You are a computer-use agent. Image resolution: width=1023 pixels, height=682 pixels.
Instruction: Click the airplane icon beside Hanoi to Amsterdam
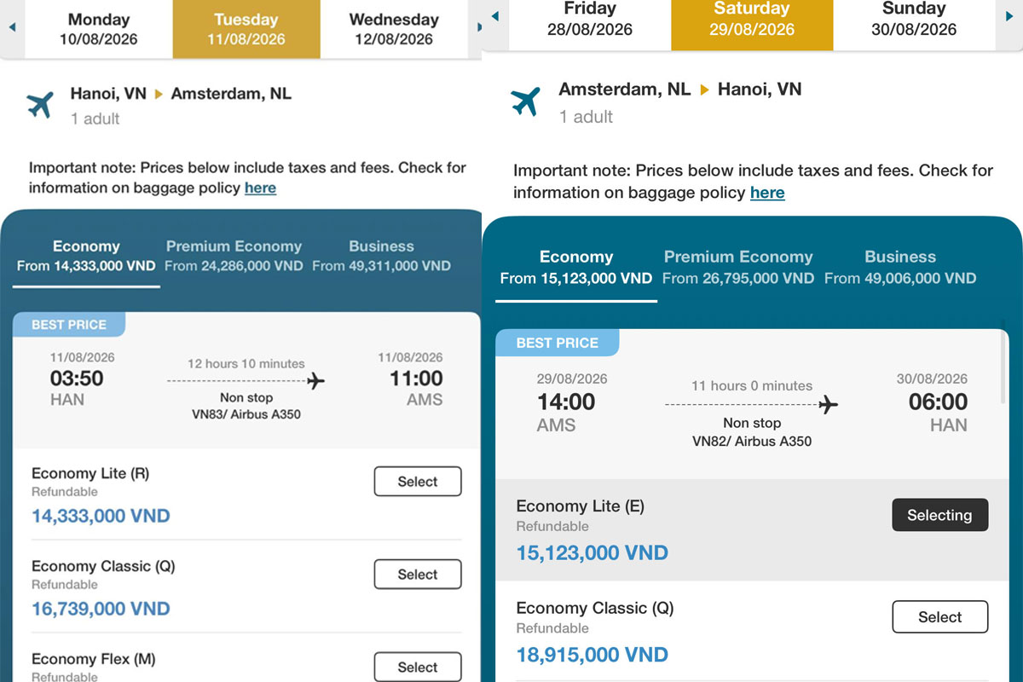40,105
